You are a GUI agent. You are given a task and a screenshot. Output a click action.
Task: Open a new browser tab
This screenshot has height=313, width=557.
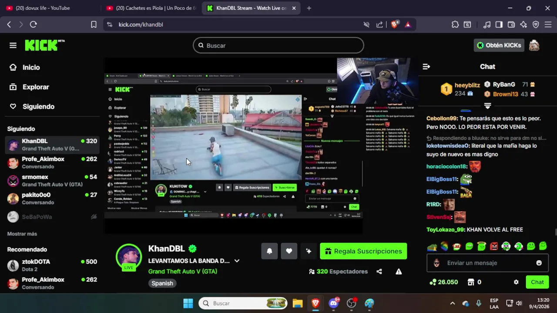pos(309,8)
